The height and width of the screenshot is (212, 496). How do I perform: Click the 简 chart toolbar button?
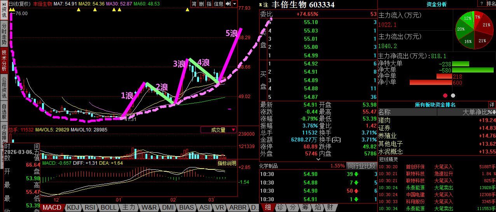pos(194,4)
